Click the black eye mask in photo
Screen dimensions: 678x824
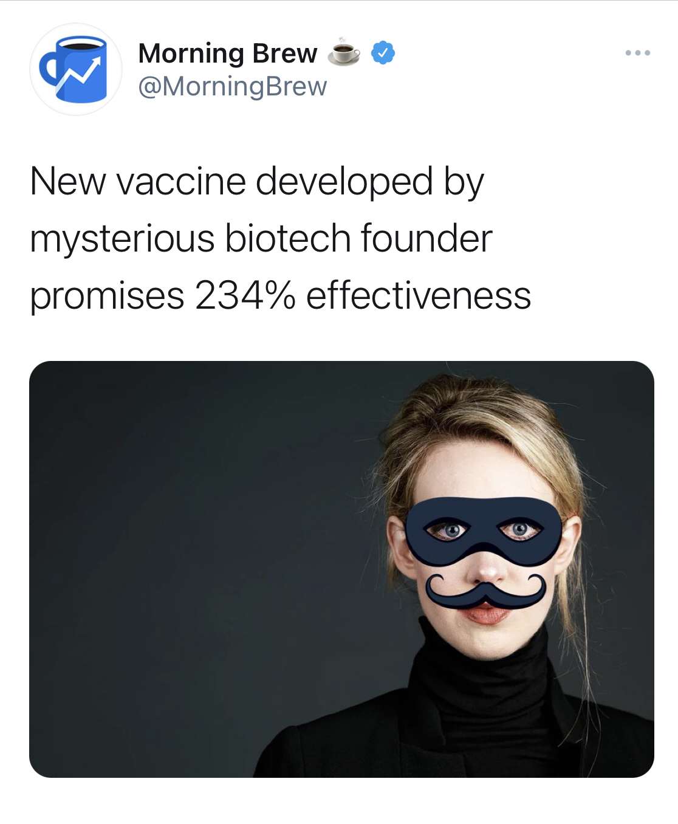(x=484, y=529)
